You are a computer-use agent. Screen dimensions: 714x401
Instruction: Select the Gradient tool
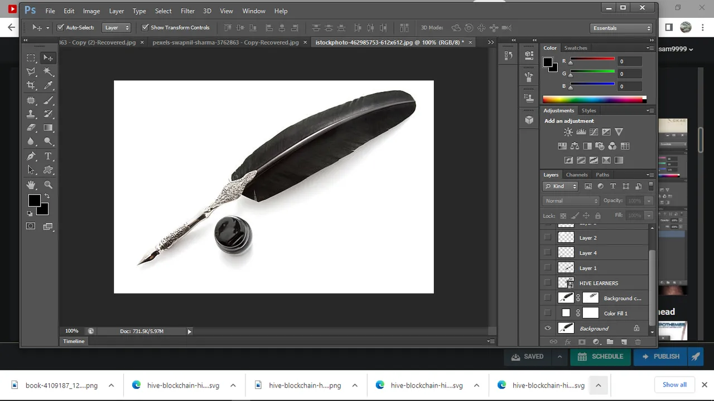(48, 128)
